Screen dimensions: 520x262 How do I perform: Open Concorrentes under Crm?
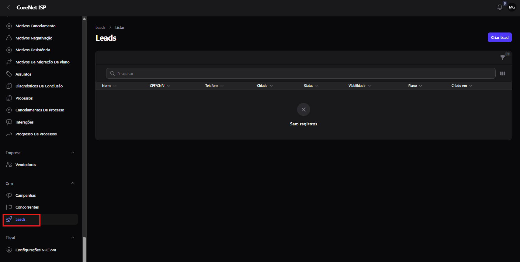pos(27,207)
